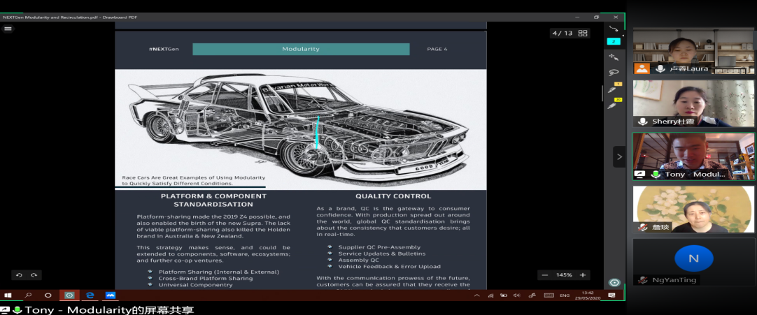
Task: Zoom out with the minus button
Action: 545,275
